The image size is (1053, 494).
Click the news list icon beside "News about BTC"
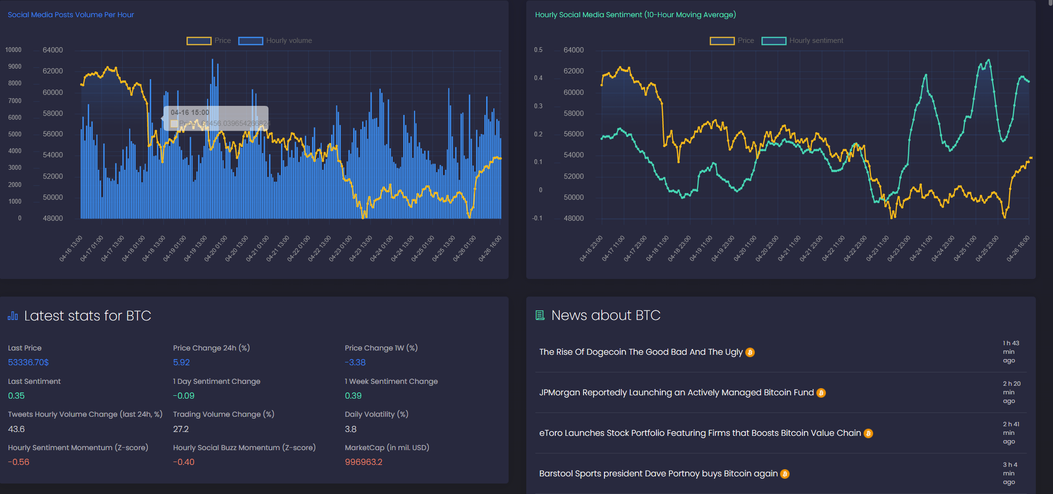(x=541, y=315)
